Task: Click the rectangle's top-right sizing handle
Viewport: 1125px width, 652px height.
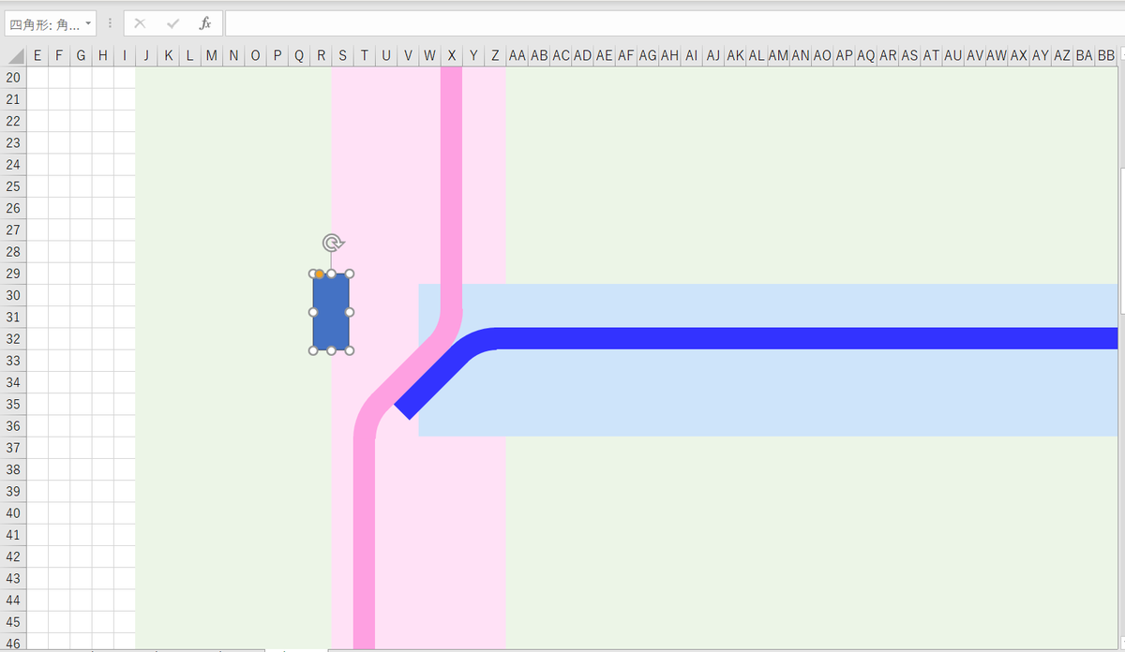Action: click(350, 274)
